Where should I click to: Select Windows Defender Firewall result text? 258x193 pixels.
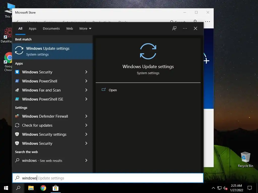(x=45, y=116)
